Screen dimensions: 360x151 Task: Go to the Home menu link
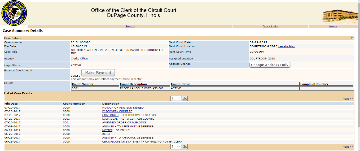pyautogui.click(x=333, y=27)
